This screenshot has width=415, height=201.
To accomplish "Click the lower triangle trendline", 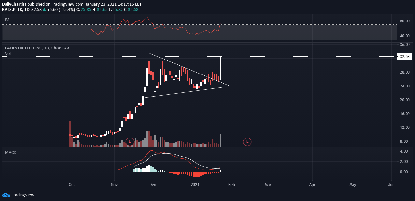I will click(x=184, y=92).
